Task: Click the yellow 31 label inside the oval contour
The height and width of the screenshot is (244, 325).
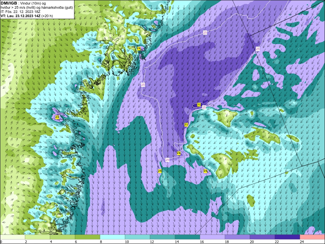Action: click(199, 105)
